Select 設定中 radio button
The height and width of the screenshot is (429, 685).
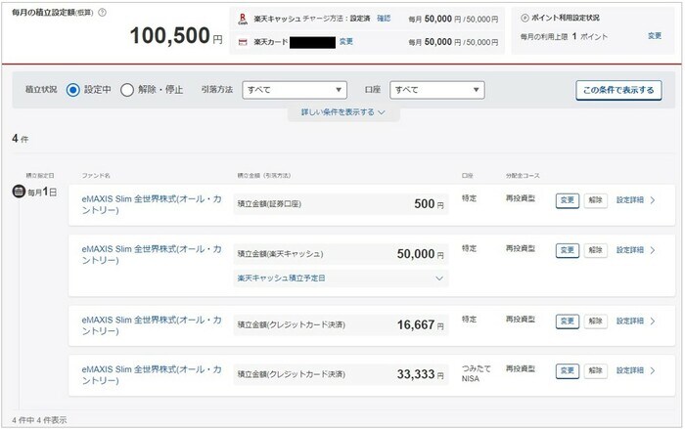[73, 90]
